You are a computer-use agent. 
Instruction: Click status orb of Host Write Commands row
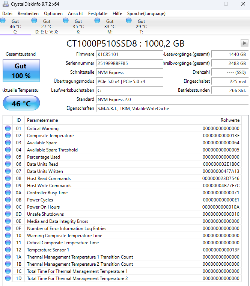coord(8,185)
